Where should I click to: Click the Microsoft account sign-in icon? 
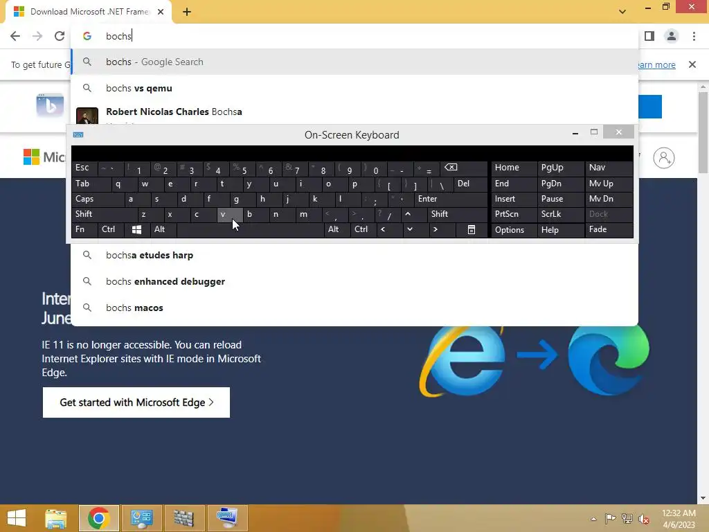click(664, 158)
